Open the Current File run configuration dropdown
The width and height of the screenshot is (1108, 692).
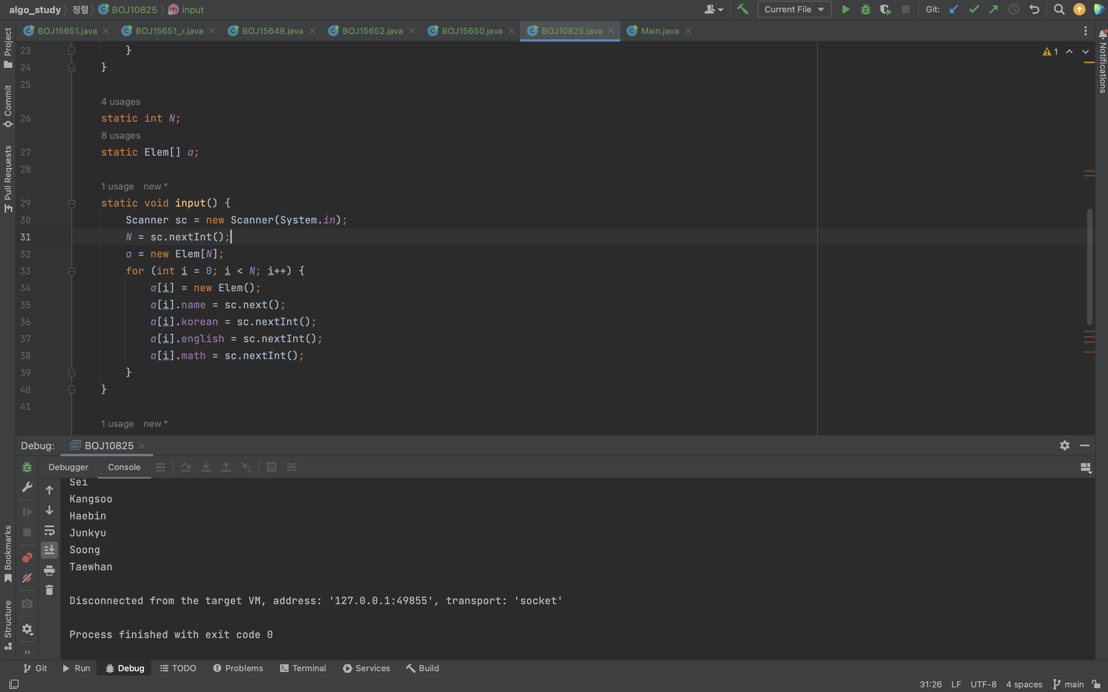[794, 10]
